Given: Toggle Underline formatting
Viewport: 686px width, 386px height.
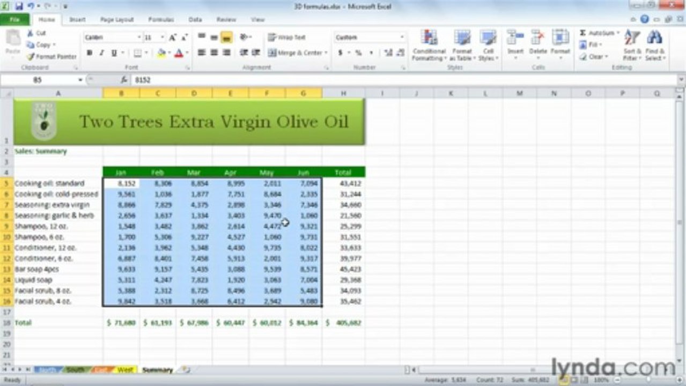Looking at the screenshot, I should coord(114,53).
